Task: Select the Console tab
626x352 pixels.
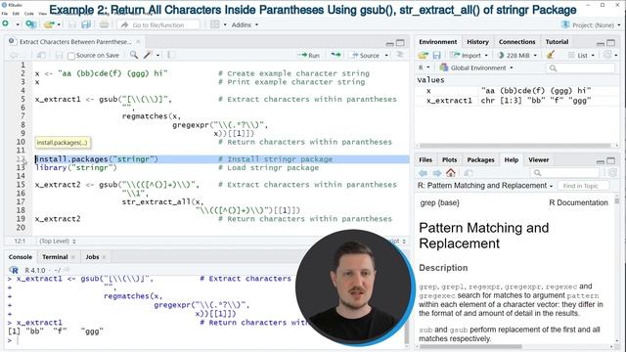Action: coord(20,257)
